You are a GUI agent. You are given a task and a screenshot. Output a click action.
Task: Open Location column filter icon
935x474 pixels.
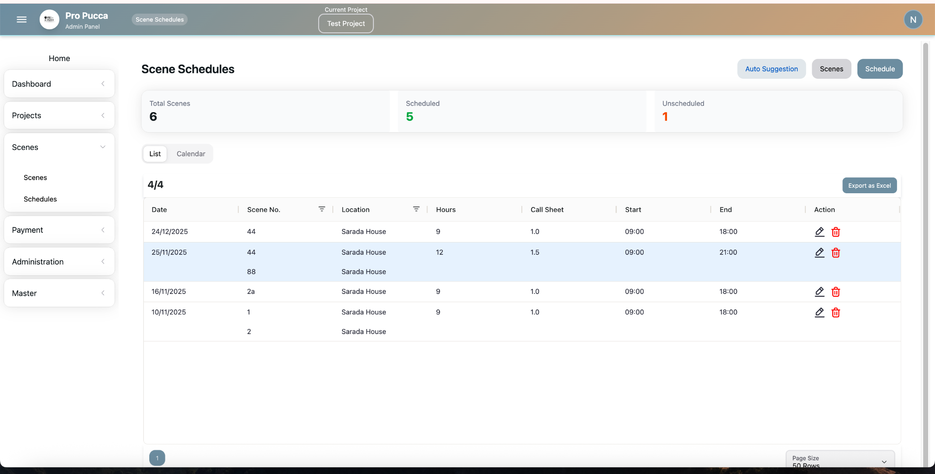[416, 209]
